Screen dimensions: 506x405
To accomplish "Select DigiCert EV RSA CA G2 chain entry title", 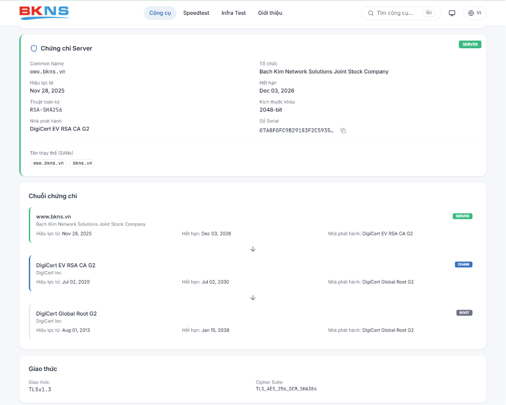I will pyautogui.click(x=66, y=265).
